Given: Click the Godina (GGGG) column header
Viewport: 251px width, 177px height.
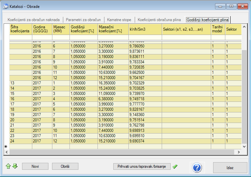Looking at the screenshot, I should 42,29.
